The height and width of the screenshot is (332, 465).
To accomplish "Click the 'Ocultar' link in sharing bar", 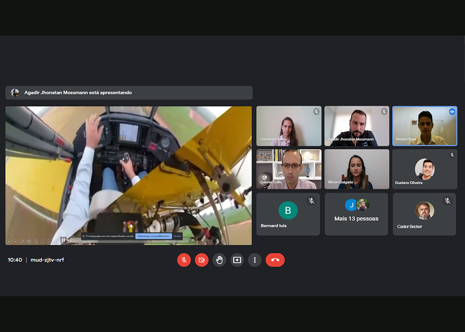I will click(x=178, y=236).
